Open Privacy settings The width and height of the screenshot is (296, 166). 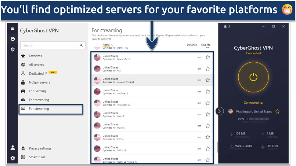(40, 148)
